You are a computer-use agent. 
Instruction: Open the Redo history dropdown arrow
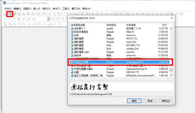click(74, 14)
